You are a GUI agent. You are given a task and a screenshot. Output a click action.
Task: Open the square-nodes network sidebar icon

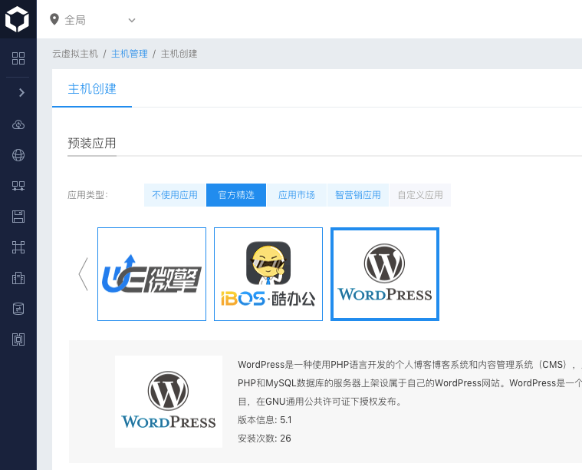pos(18,247)
